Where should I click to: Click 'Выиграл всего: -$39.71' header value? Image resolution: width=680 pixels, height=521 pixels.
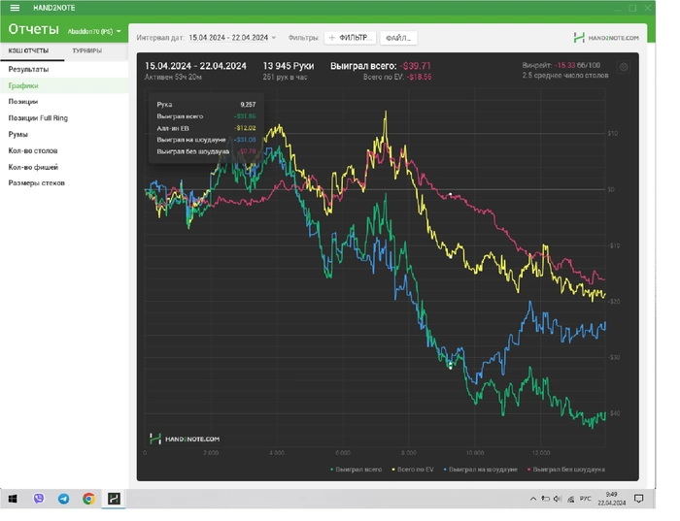point(381,66)
